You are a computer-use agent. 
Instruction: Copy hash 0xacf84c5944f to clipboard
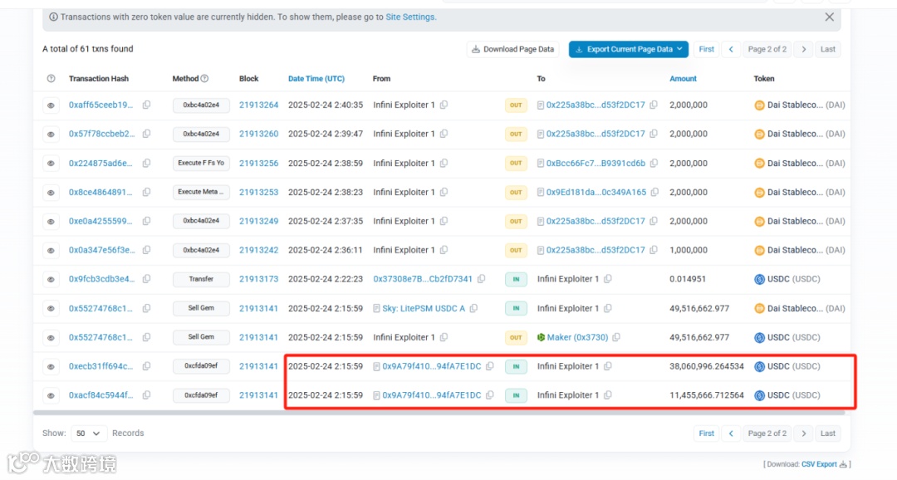[146, 394]
